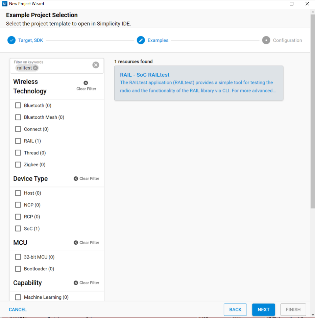This screenshot has width=315, height=318.
Task: Click the scrollbar down arrow
Action: click(313, 315)
